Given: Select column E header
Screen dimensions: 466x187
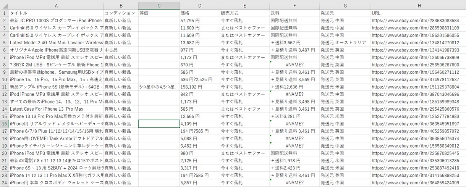Looking at the screenshot, I should pyautogui.click(x=245, y=6).
